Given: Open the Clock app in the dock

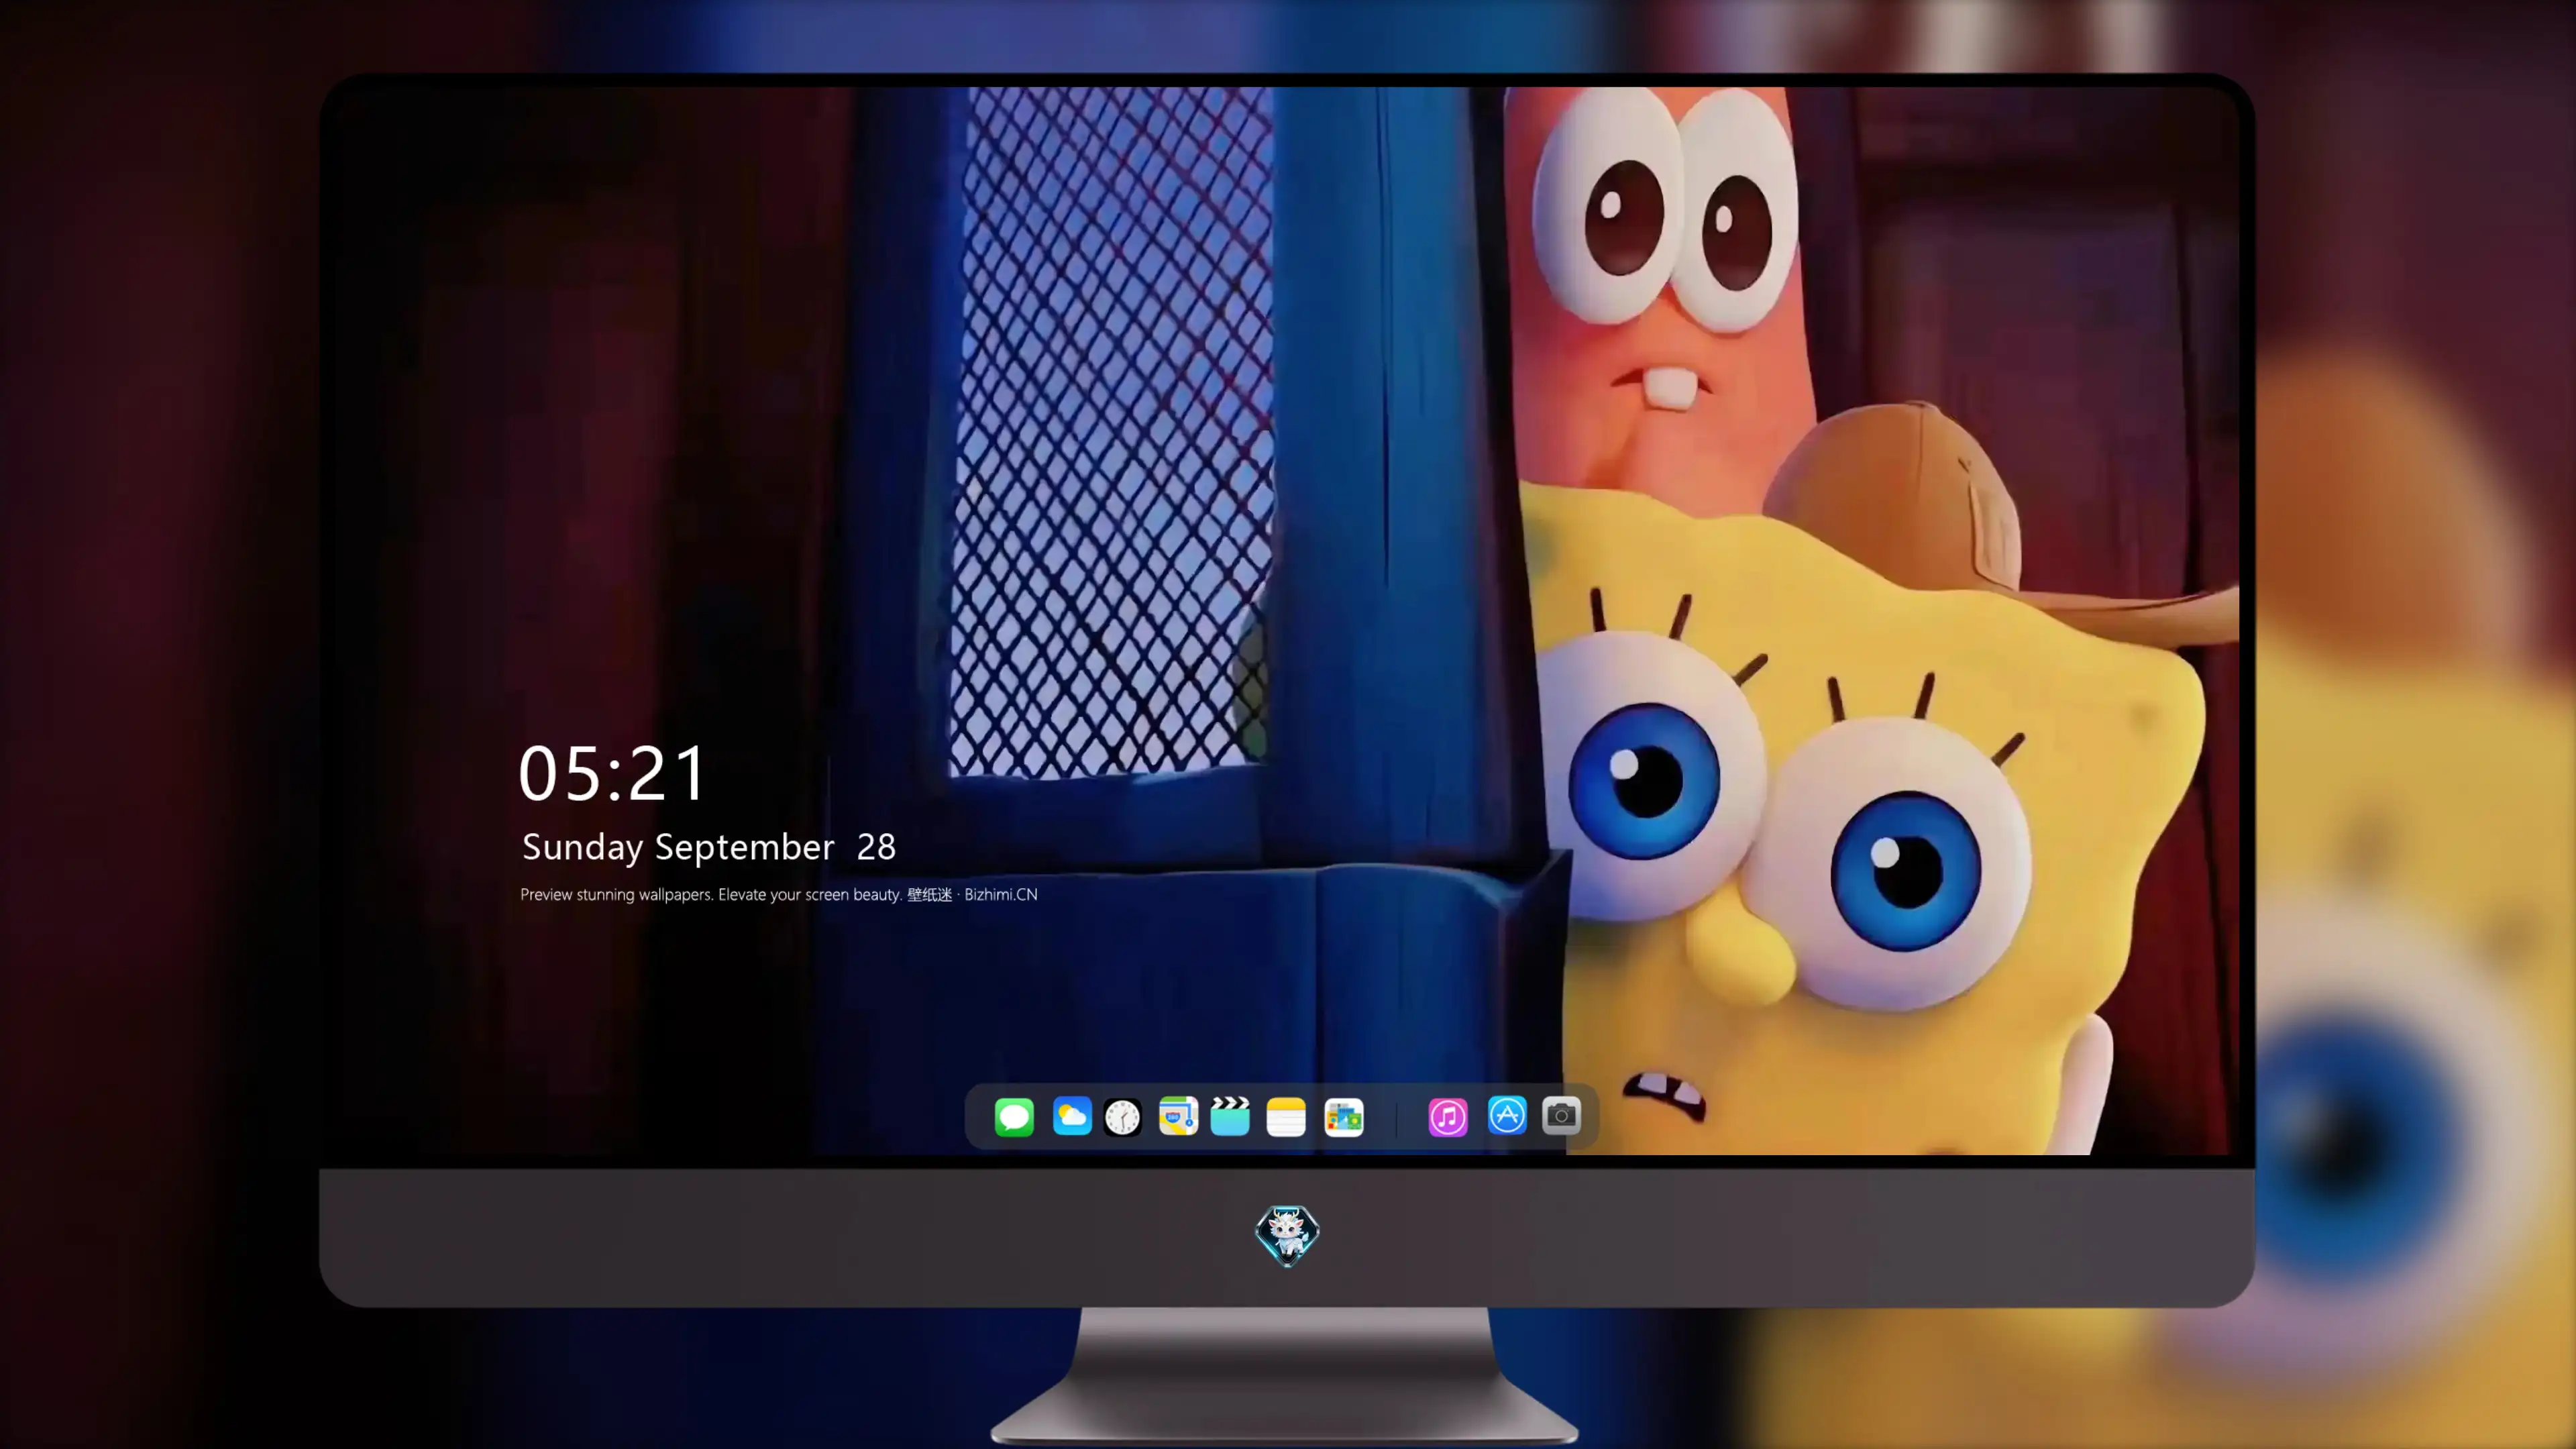Looking at the screenshot, I should point(1122,1116).
